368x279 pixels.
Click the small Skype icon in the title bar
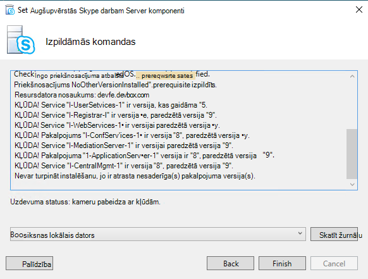[x=10, y=10]
